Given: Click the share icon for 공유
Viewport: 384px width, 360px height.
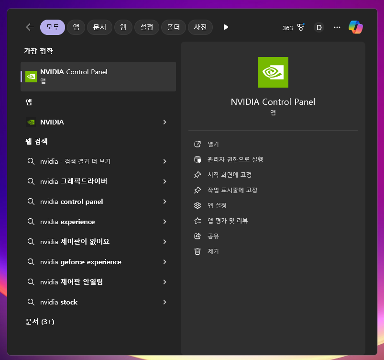Looking at the screenshot, I should click(x=197, y=236).
